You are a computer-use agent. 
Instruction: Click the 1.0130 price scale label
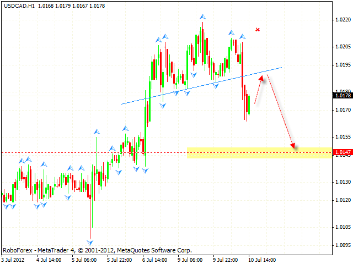click(x=342, y=182)
